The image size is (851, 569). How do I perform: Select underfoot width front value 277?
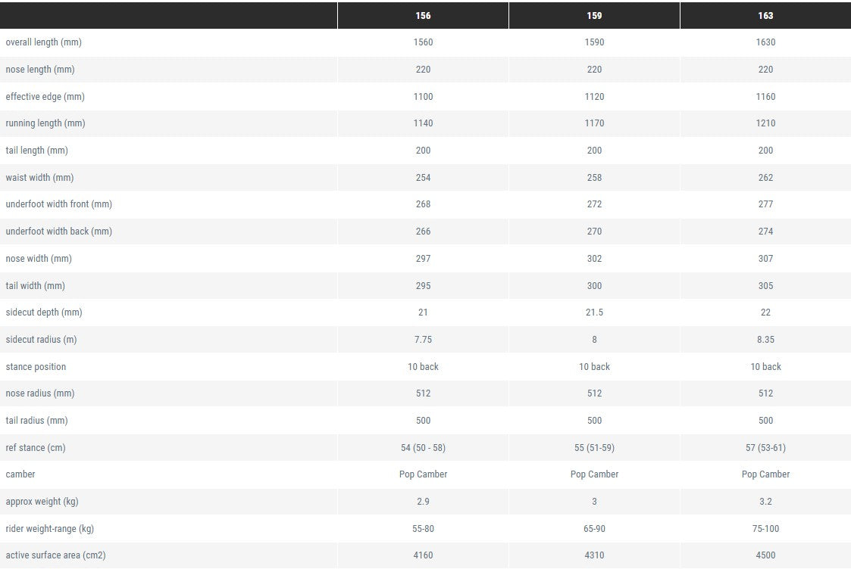click(765, 204)
